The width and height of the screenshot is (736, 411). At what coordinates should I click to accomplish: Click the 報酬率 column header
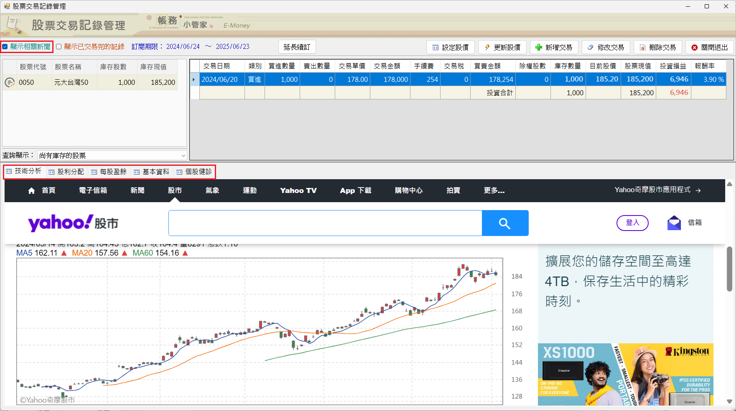click(708, 66)
